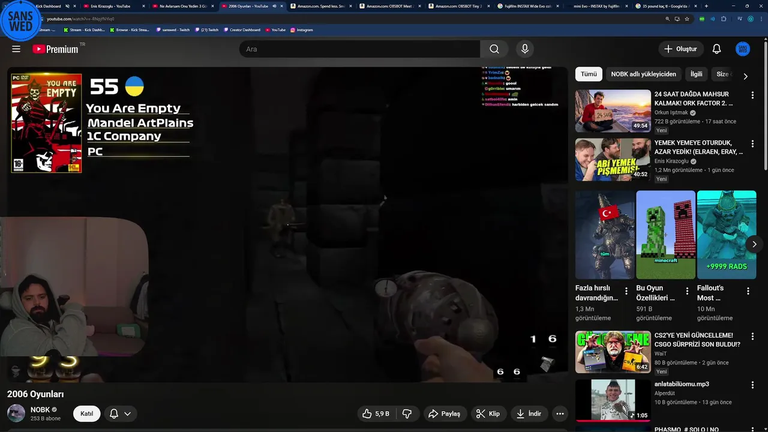Screen dimensions: 768x432
Task: Open NOBK channel name below video
Action: pos(40,410)
